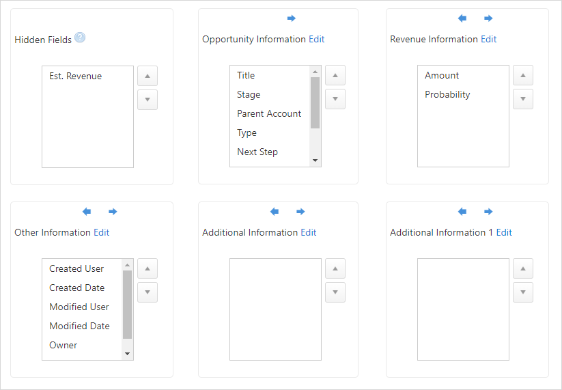Edit the Other Information section
The width and height of the screenshot is (562, 390).
click(102, 232)
